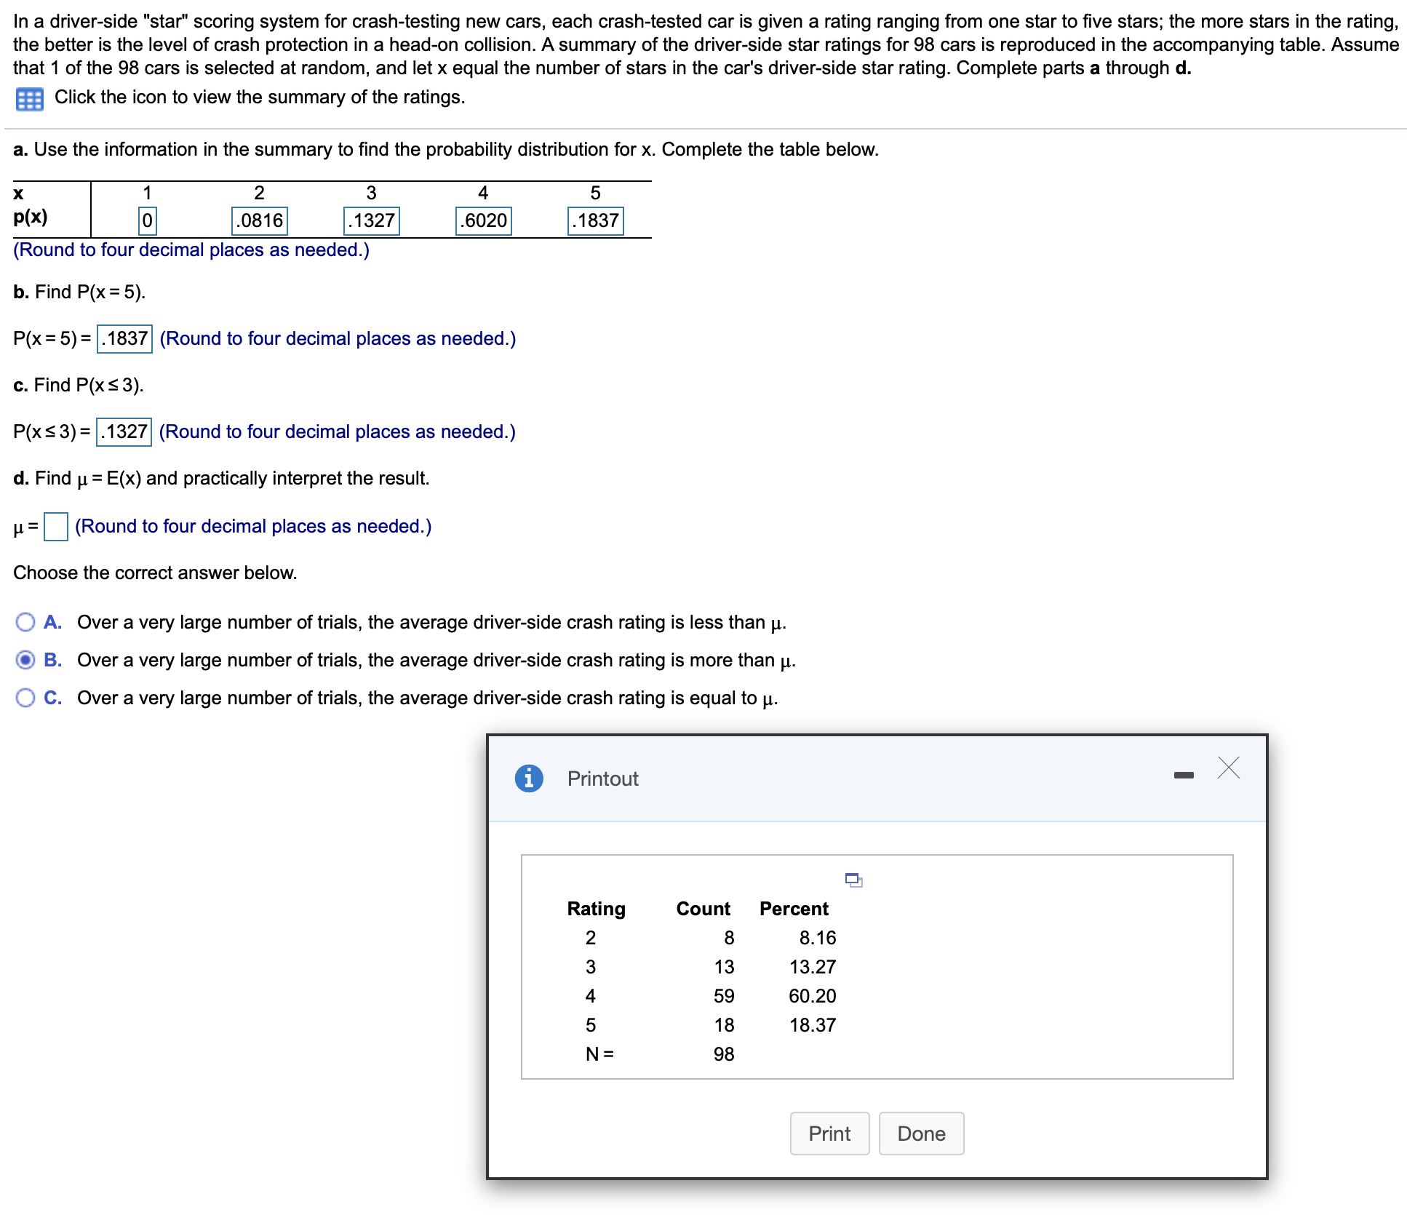Click the P(x=5) answer box showing .1837
The width and height of the screenshot is (1407, 1215).
click(123, 338)
